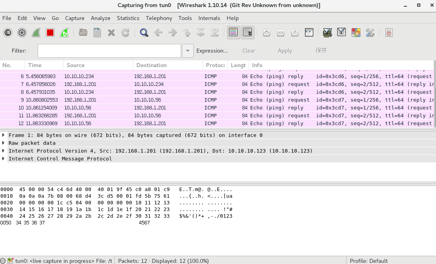The width and height of the screenshot is (436, 264).
Task: Open the Analyze menu
Action: coord(100,18)
